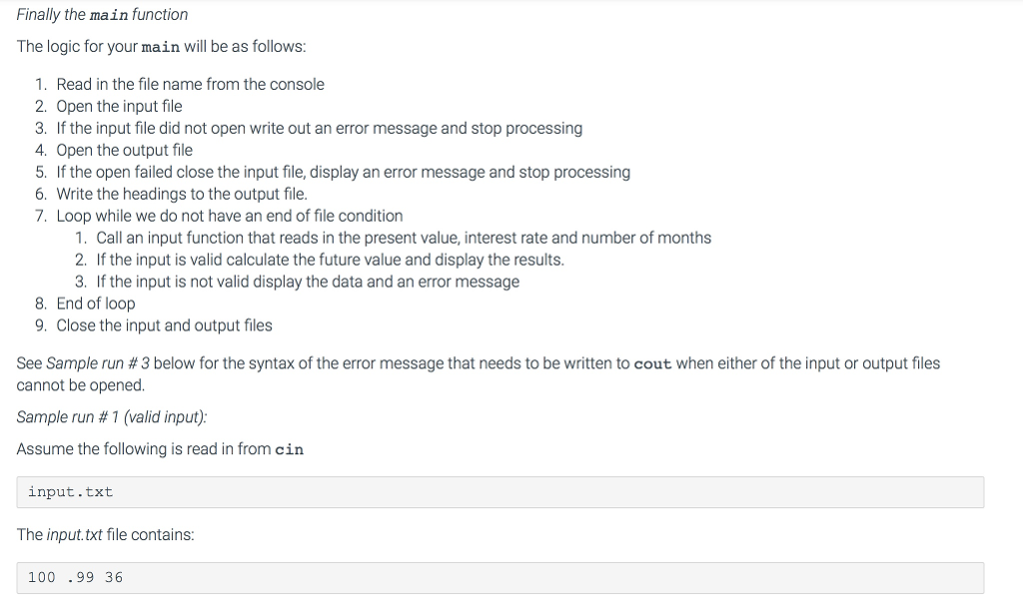Click the "Sample run # 1 (valid input)" label

pos(113,417)
